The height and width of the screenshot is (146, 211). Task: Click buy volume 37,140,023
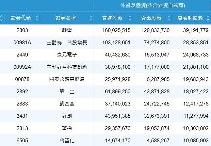118,104
